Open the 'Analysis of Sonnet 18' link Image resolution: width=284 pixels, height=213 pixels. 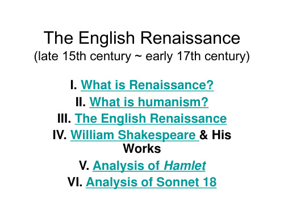point(151,182)
